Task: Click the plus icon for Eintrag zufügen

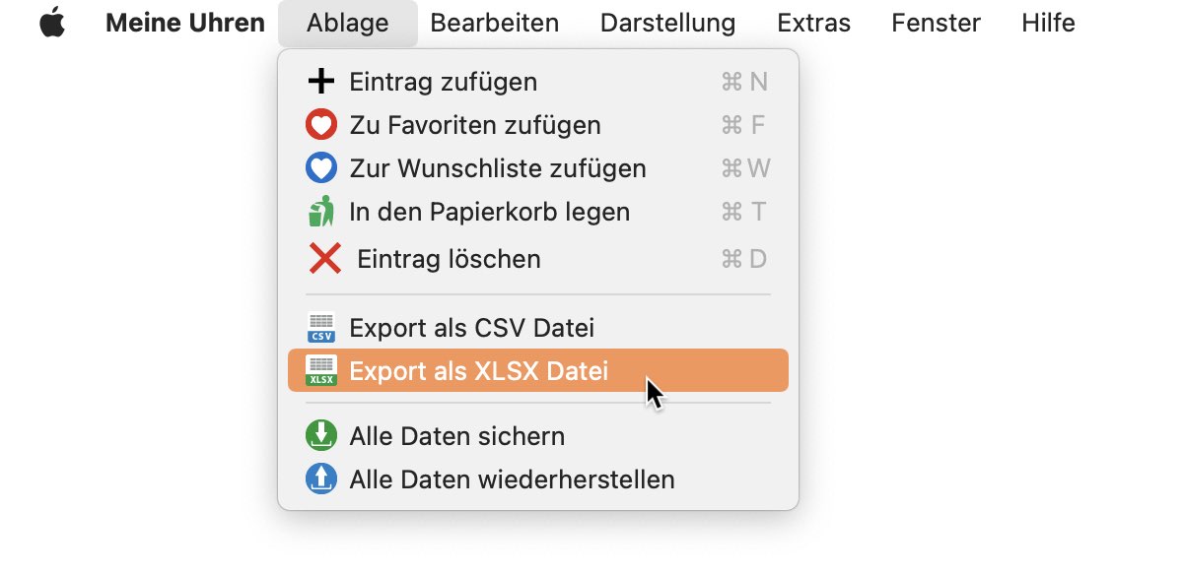Action: click(321, 82)
